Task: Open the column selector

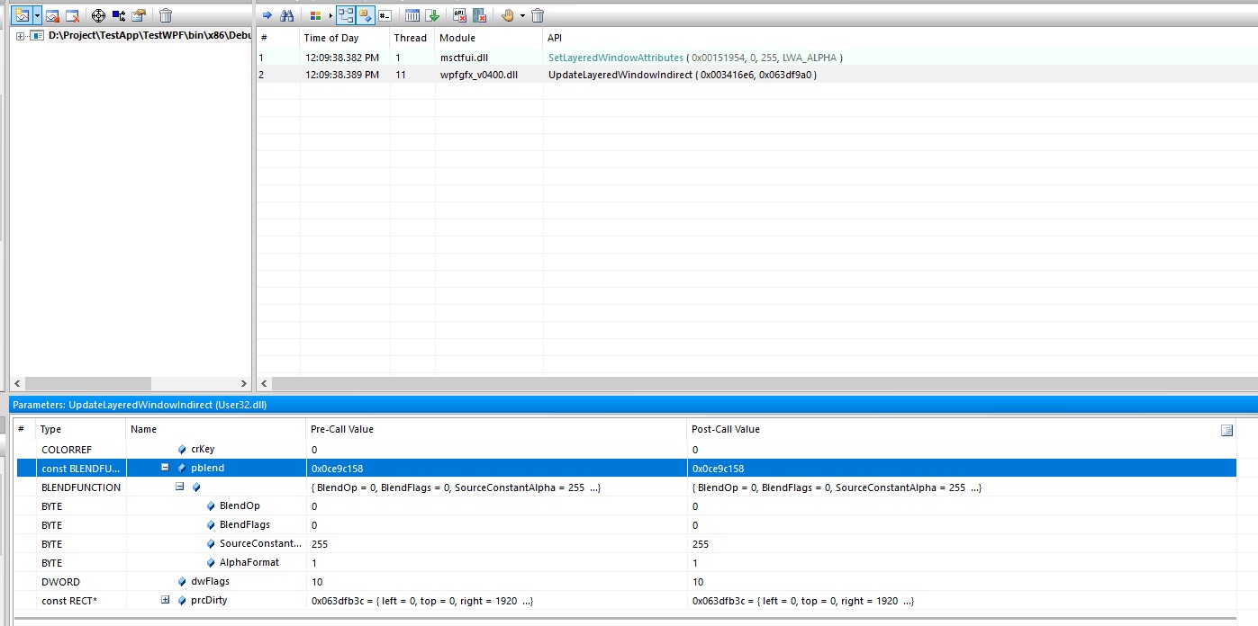Action: pos(412,15)
